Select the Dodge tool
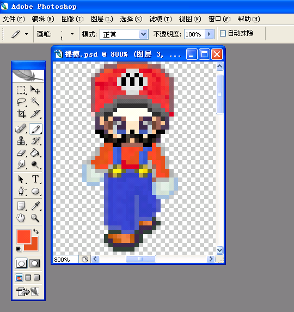 click(x=35, y=165)
